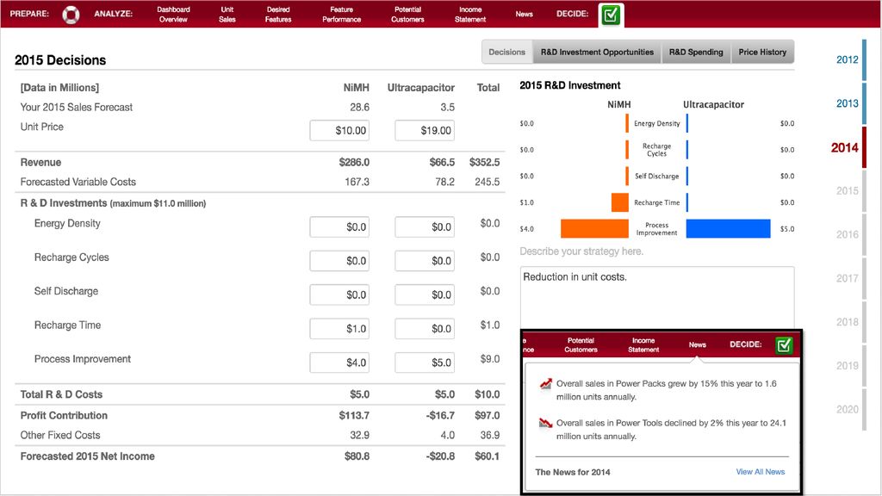The height and width of the screenshot is (496, 882).
Task: Click the '2015 R&D Investment' chart title
Action: (x=570, y=85)
